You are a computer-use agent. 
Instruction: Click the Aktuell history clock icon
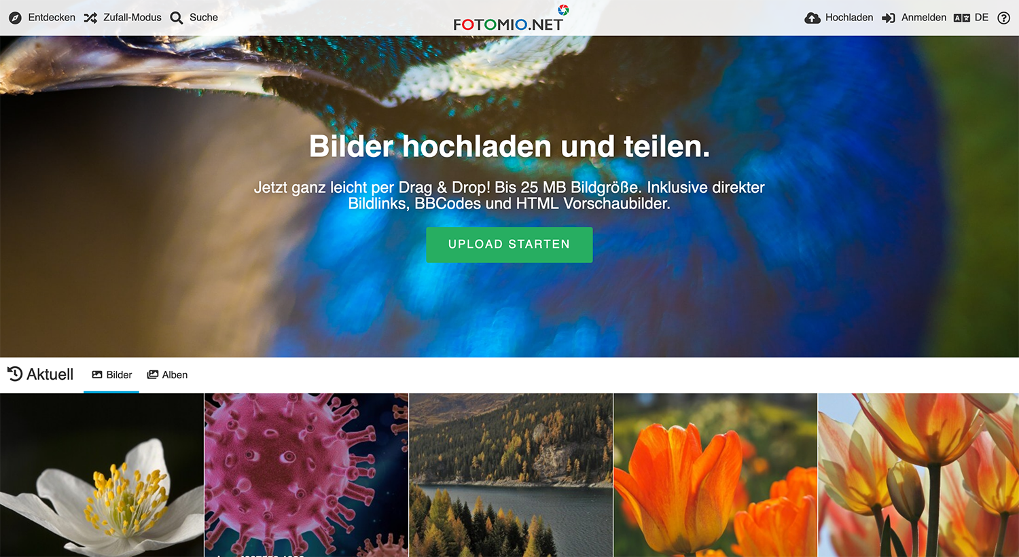click(15, 374)
